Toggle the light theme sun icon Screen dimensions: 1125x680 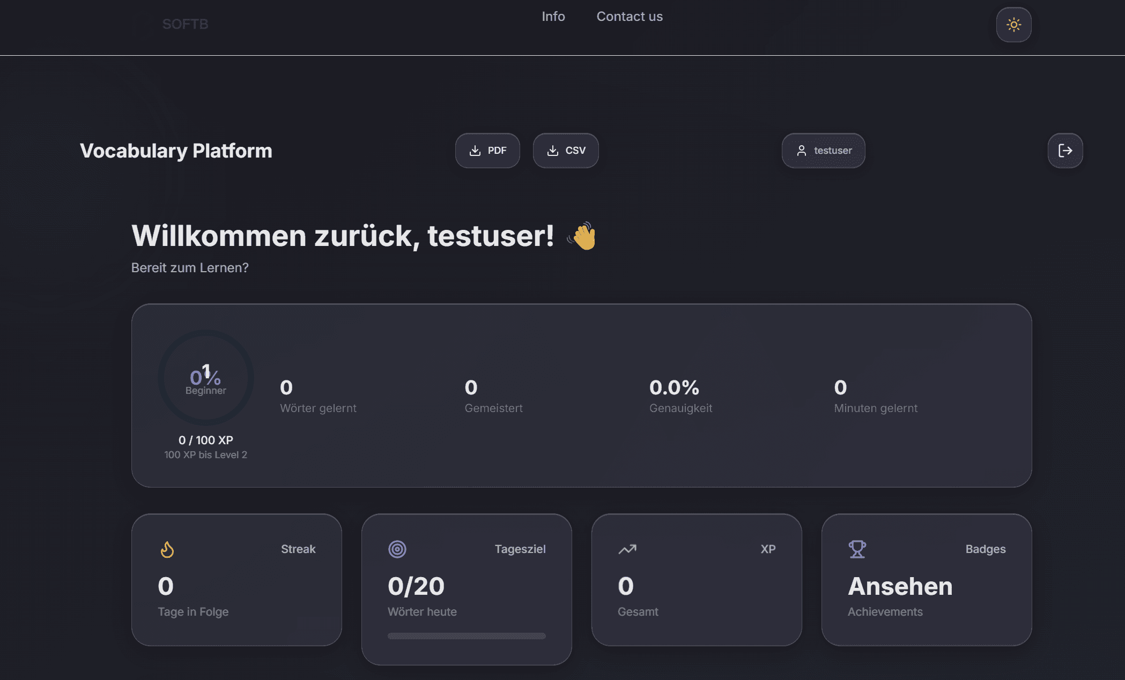[1013, 25]
